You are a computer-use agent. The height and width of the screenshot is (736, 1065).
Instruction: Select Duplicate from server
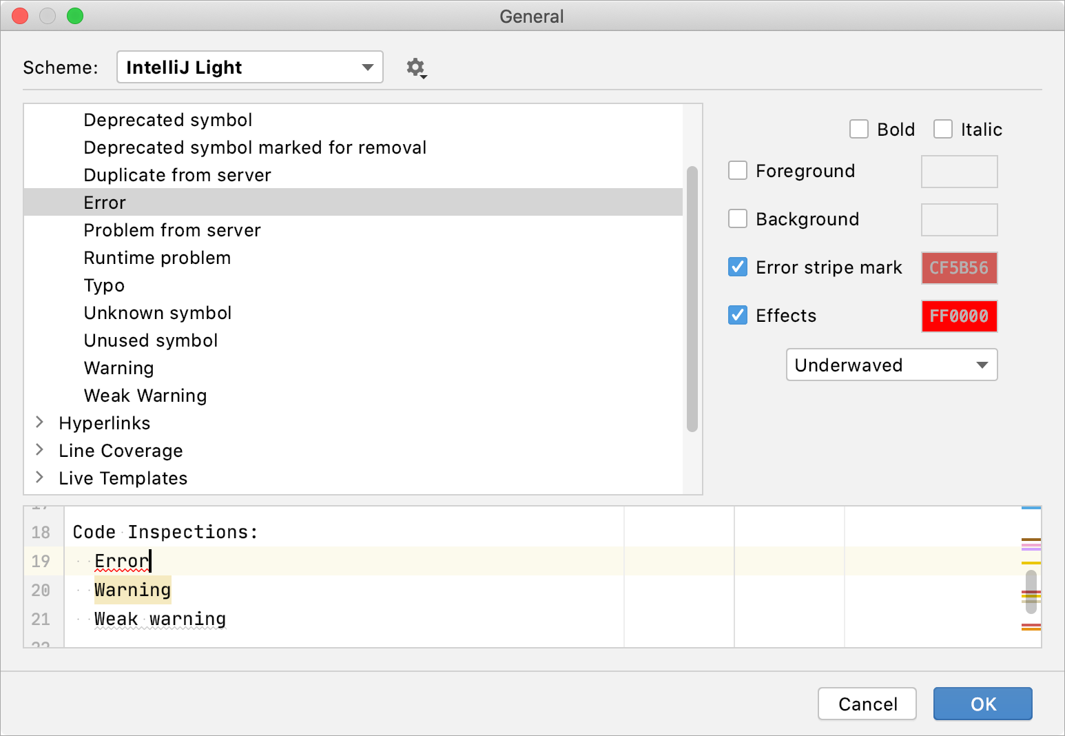[177, 174]
